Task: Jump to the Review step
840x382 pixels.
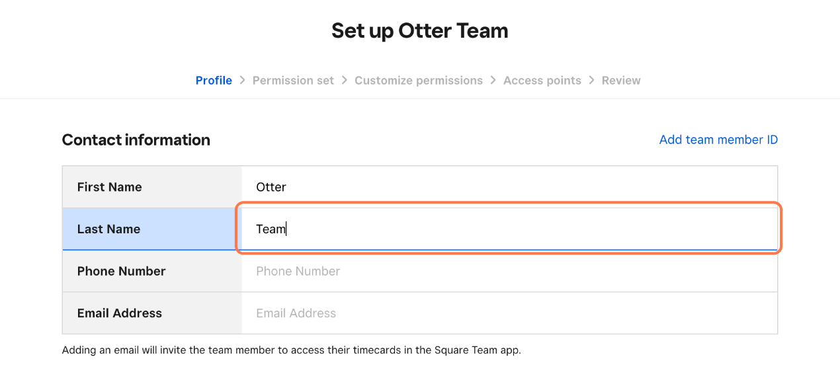Action: pos(621,81)
